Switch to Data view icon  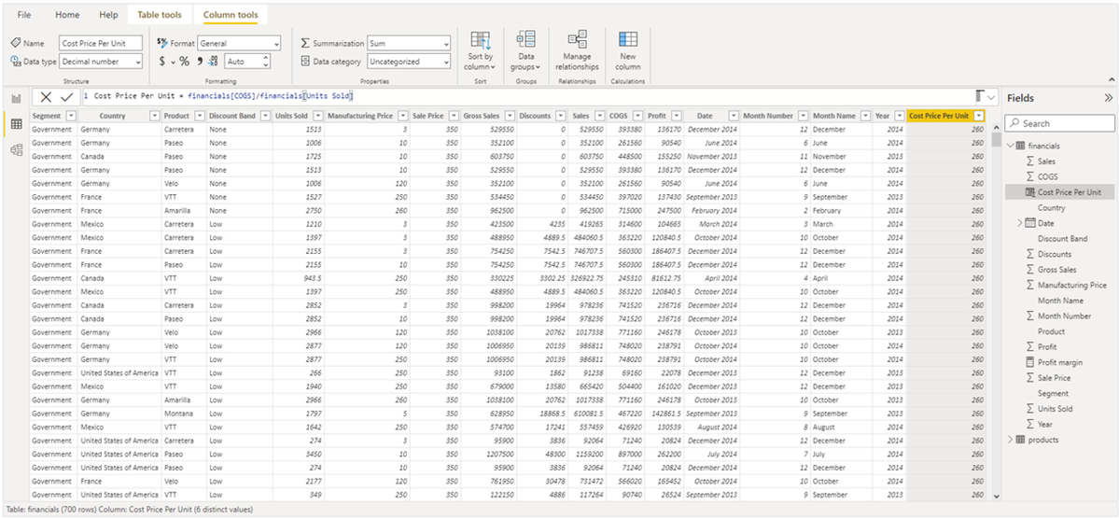click(x=16, y=124)
